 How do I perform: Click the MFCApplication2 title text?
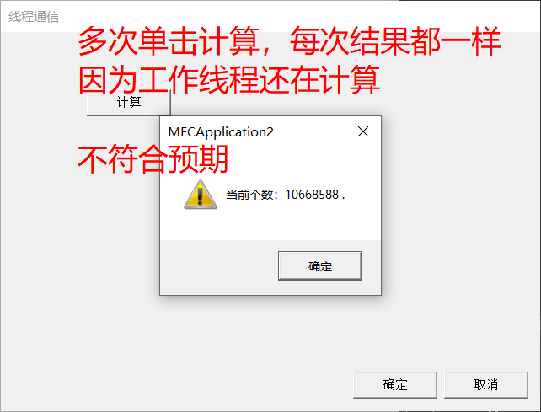(221, 132)
